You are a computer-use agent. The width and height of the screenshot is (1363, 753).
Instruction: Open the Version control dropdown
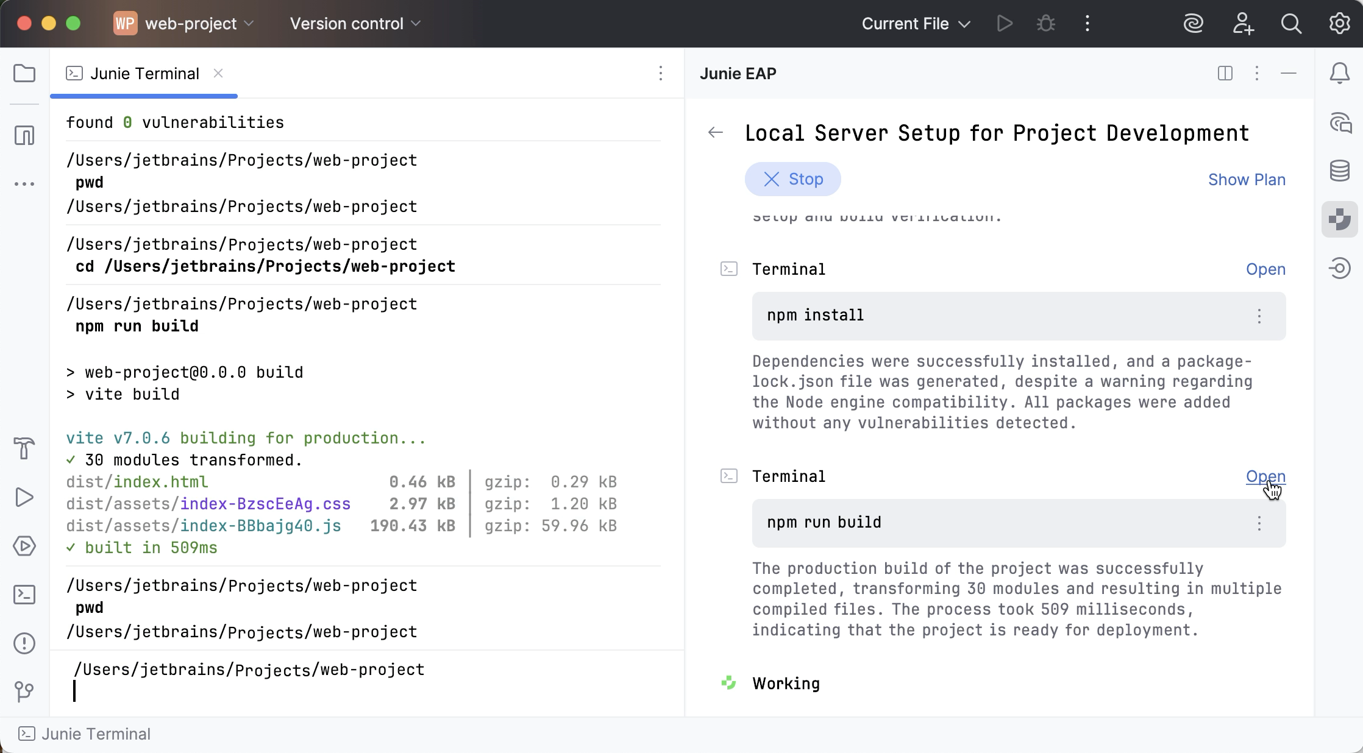coord(355,24)
